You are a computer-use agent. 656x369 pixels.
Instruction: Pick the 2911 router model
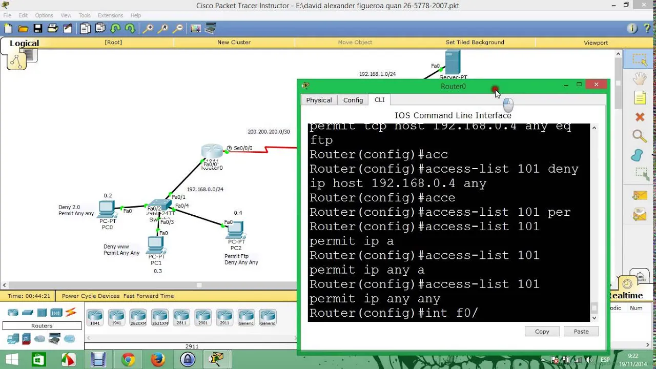pyautogui.click(x=224, y=318)
